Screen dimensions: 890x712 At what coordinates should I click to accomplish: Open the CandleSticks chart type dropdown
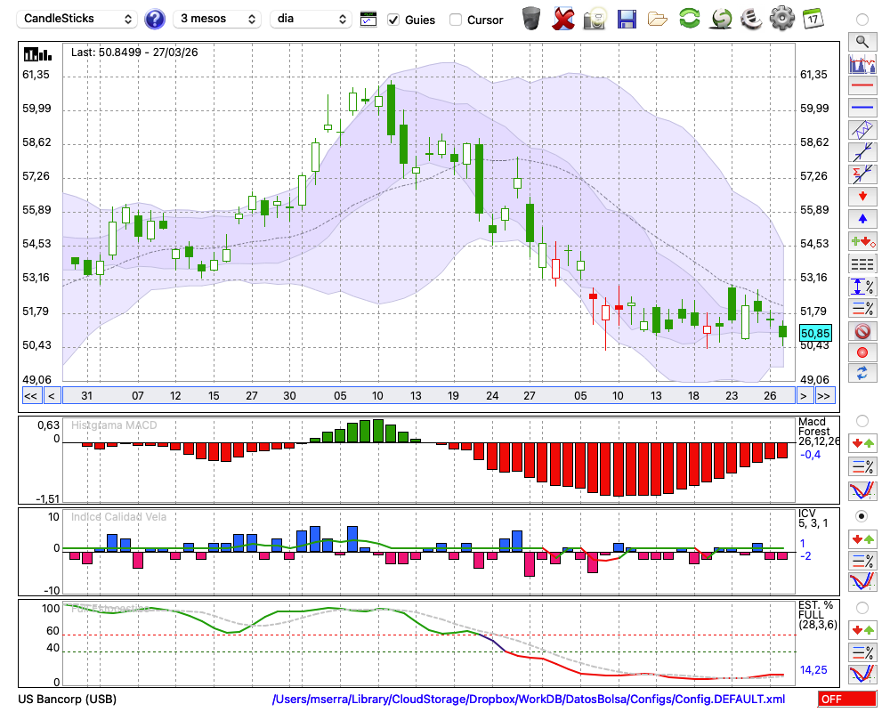(x=78, y=19)
